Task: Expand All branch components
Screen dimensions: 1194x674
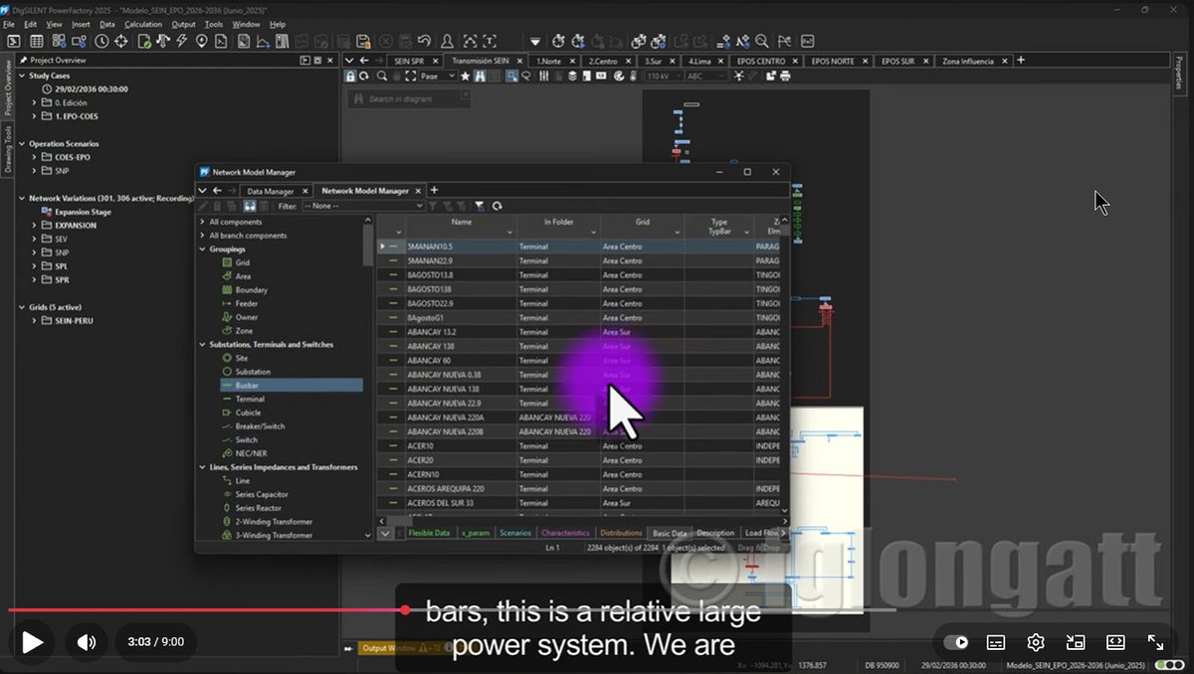Action: coord(203,236)
